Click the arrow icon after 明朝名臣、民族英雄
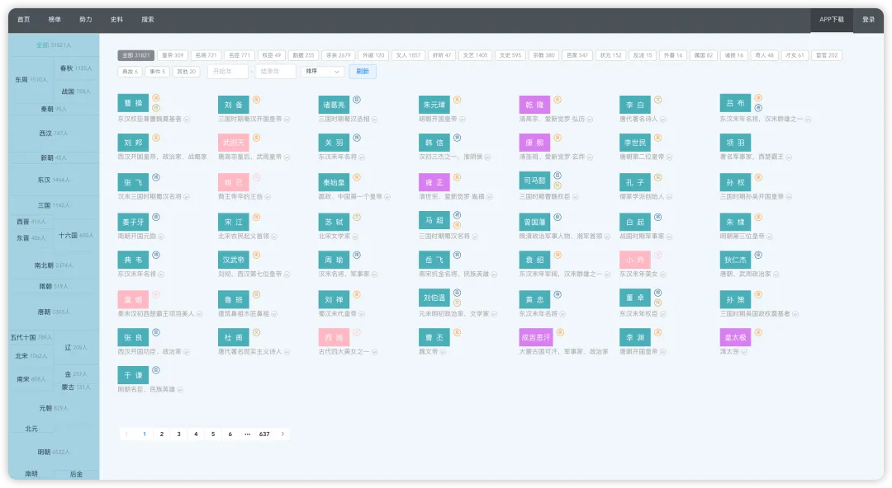892x488 pixels. [180, 390]
